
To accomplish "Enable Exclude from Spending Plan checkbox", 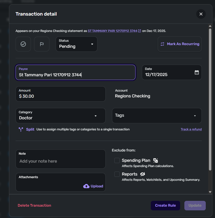I will (117, 160).
